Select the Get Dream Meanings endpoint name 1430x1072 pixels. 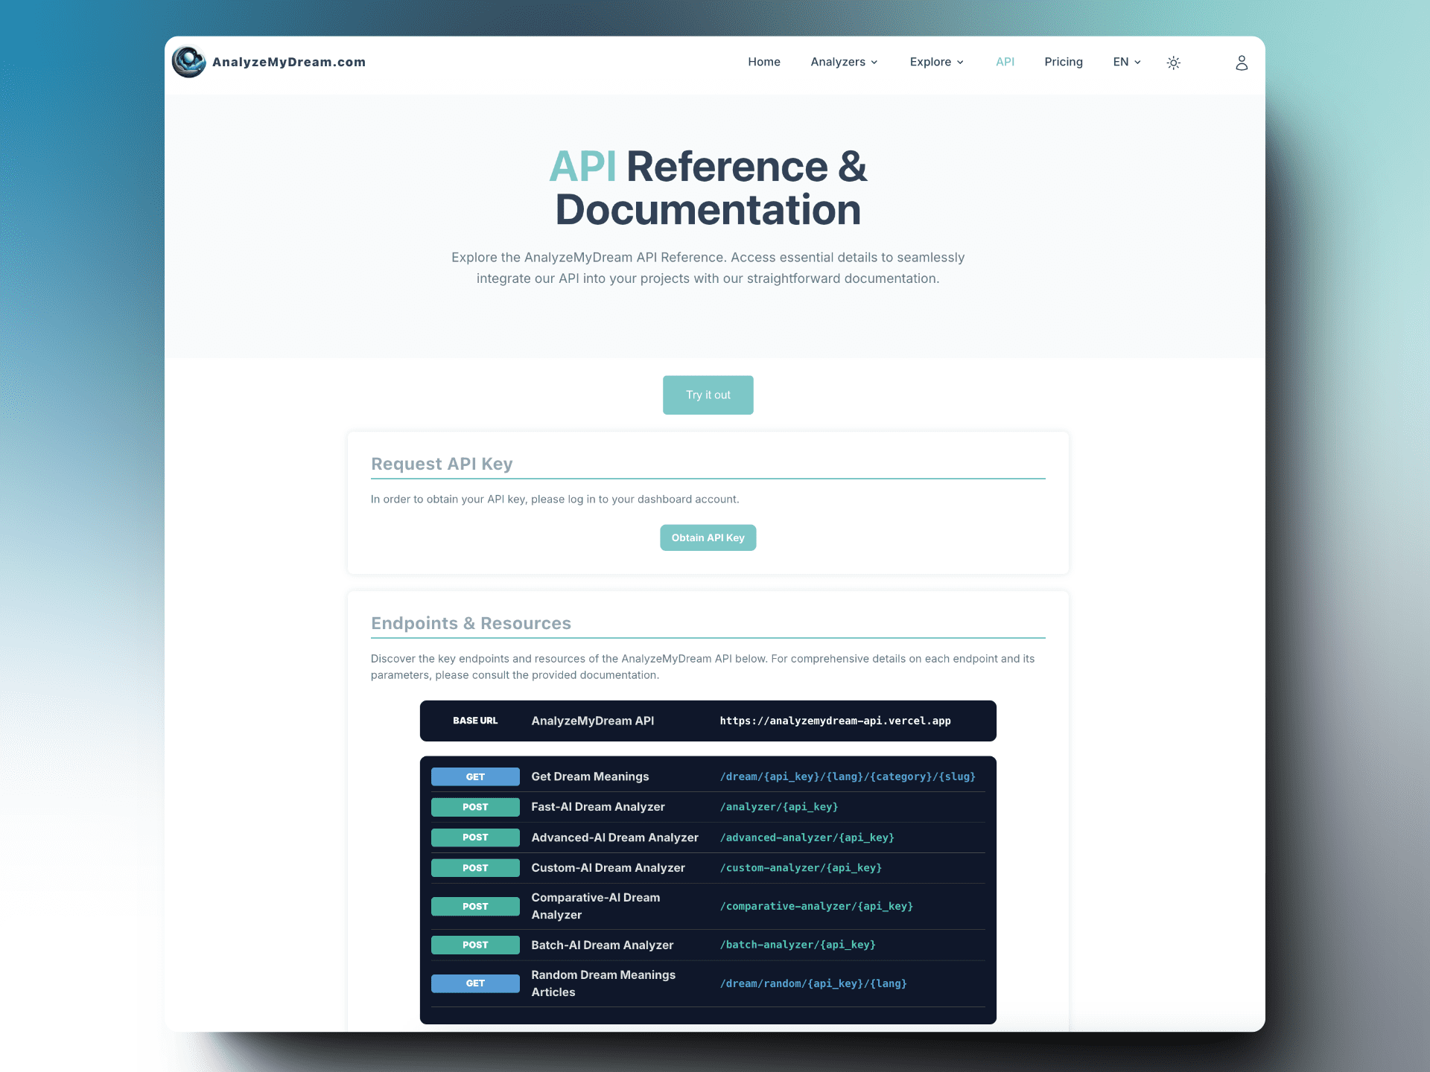click(590, 776)
